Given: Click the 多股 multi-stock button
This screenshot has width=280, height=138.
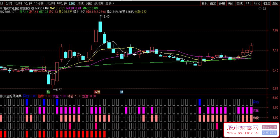Looking at the screenshot, I should coord(222,3).
